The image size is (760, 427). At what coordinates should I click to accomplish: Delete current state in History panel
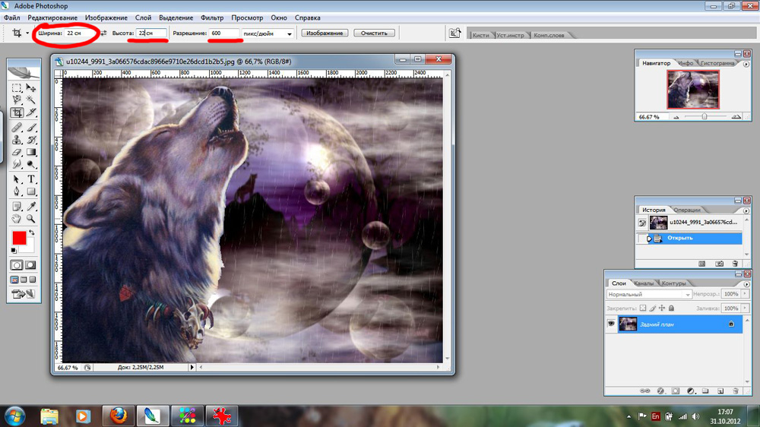(735, 264)
